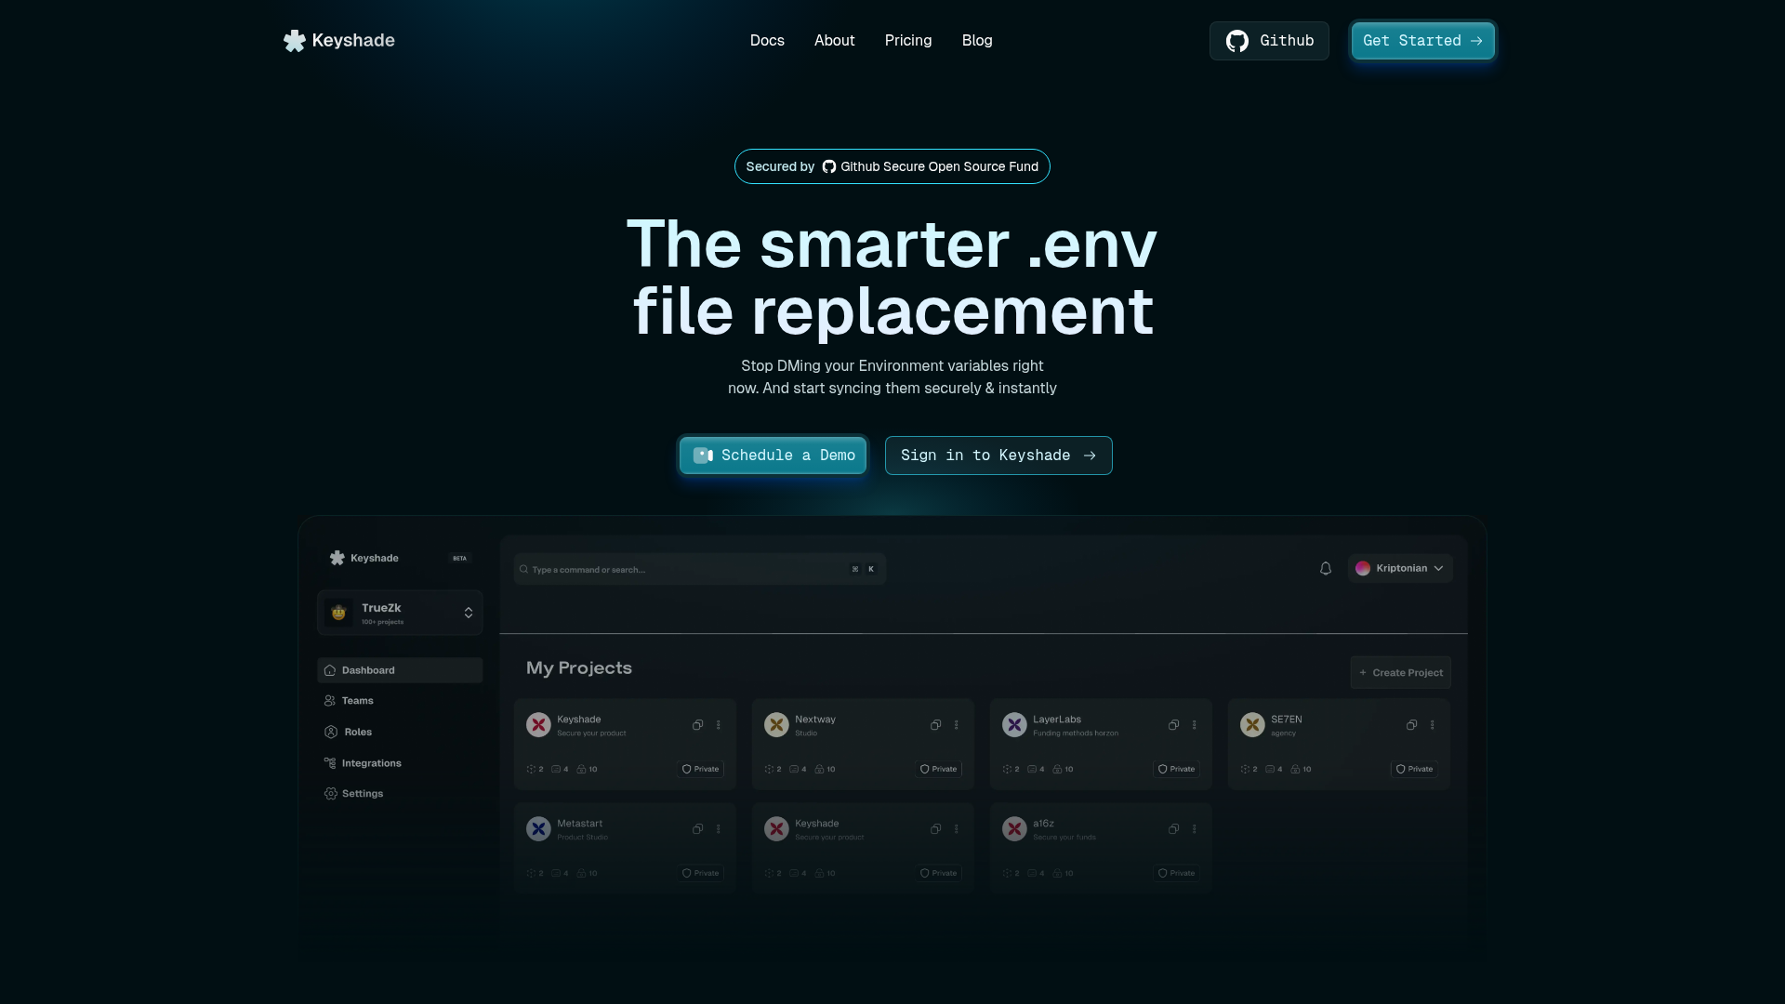Go to Pricing
The height and width of the screenshot is (1004, 1785).
click(908, 41)
